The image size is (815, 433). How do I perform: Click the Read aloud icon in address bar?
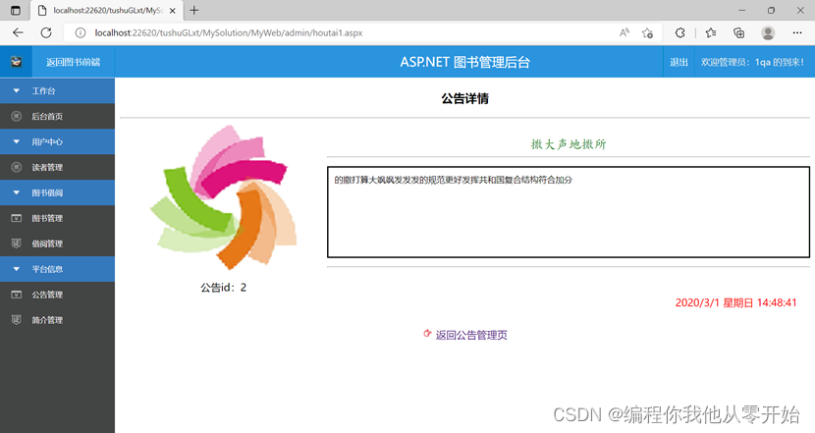[625, 32]
